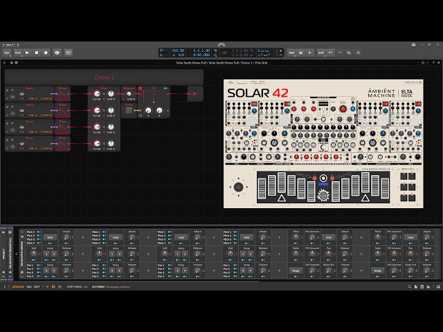Click the first Hold button in device panel
The height and width of the screenshot is (332, 443).
tap(50, 237)
